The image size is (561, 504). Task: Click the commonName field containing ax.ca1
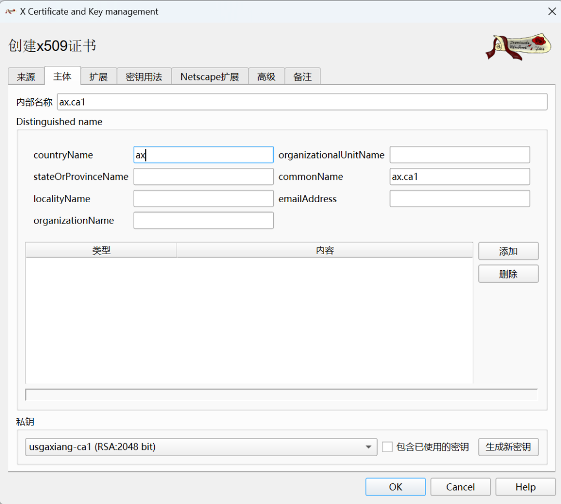[x=460, y=177]
